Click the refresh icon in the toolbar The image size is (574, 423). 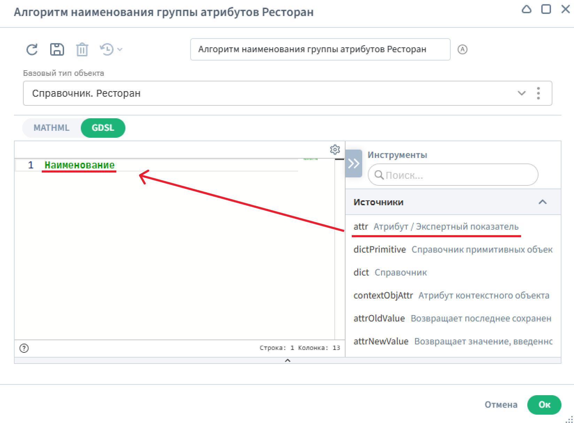pos(32,49)
